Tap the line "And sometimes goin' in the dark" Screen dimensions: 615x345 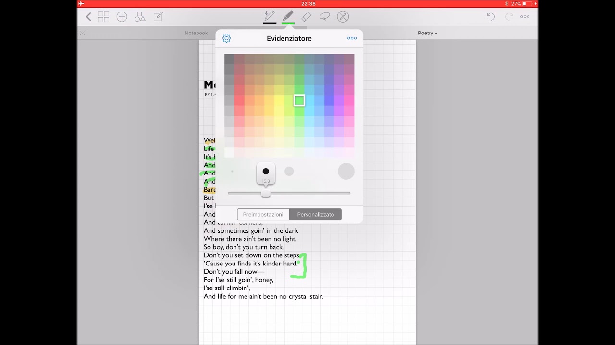pyautogui.click(x=251, y=230)
